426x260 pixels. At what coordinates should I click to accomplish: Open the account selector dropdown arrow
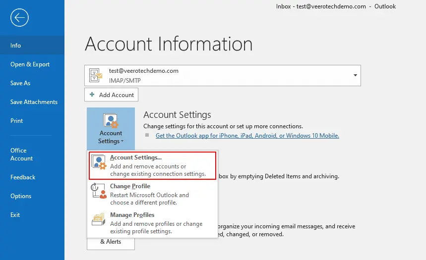click(355, 75)
